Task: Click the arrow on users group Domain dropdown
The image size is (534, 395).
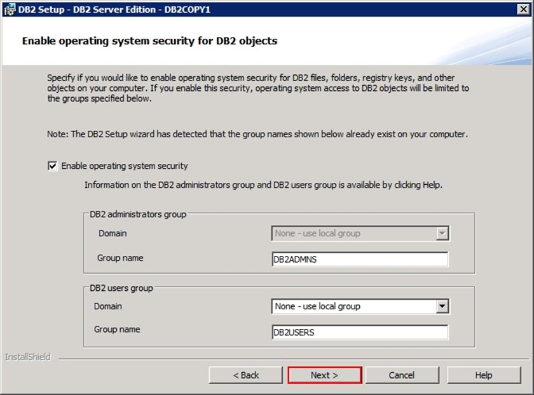Action: (442, 307)
